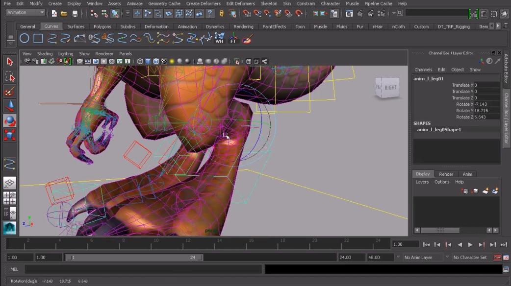Open the No Character Set dropdown arrow

447,257
